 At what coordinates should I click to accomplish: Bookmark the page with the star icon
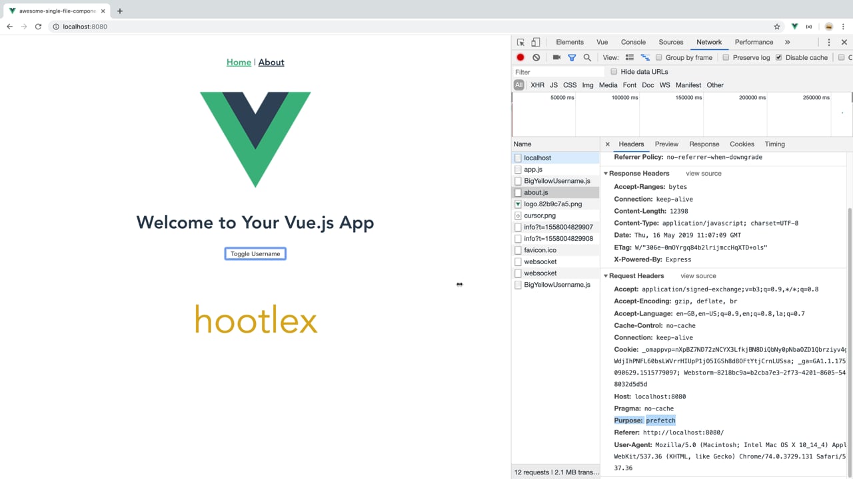tap(777, 27)
